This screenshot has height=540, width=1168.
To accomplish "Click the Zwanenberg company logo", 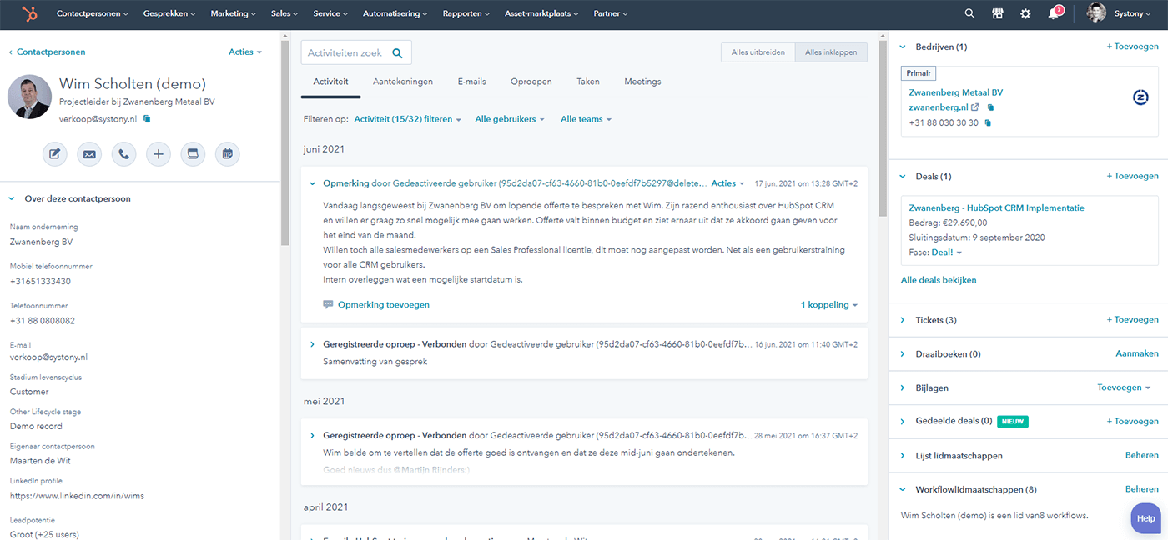I will point(1141,97).
